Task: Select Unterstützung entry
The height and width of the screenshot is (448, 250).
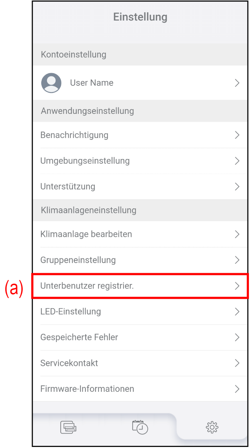Action: click(68, 187)
